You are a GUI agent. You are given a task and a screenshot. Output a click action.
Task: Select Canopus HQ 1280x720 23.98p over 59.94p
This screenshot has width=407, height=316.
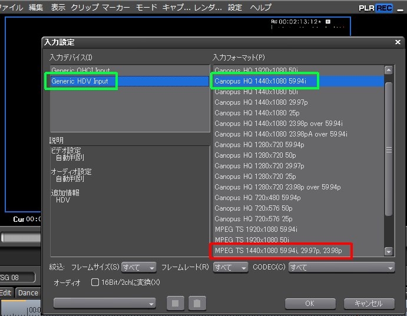299,187
